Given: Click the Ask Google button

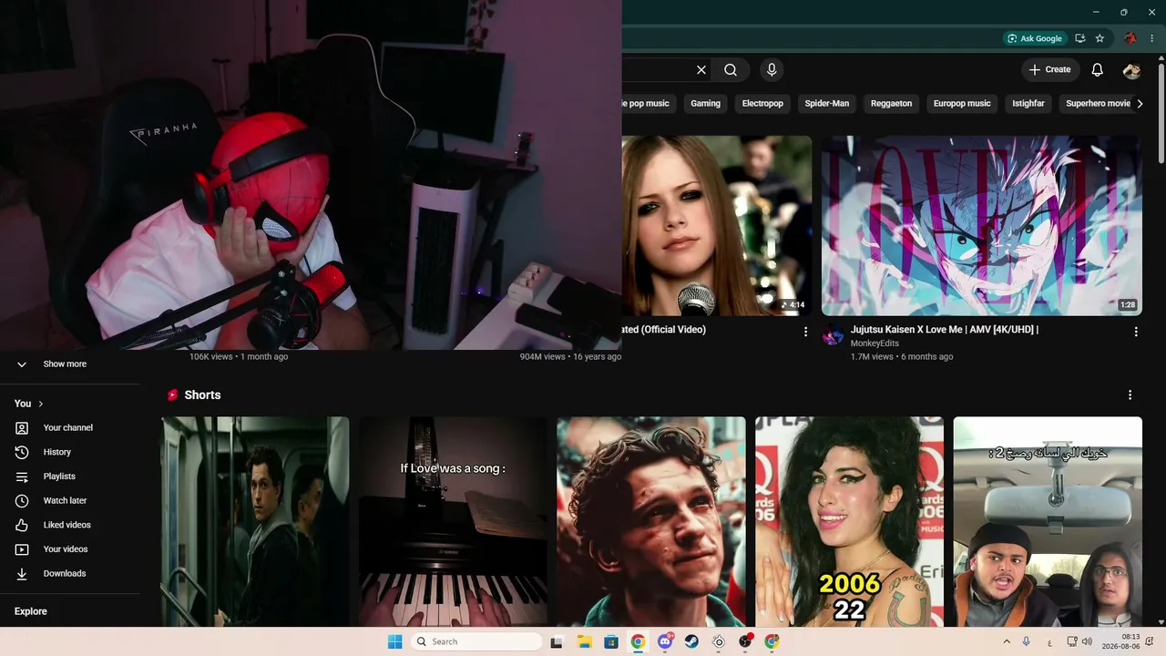Looking at the screenshot, I should [x=1034, y=38].
